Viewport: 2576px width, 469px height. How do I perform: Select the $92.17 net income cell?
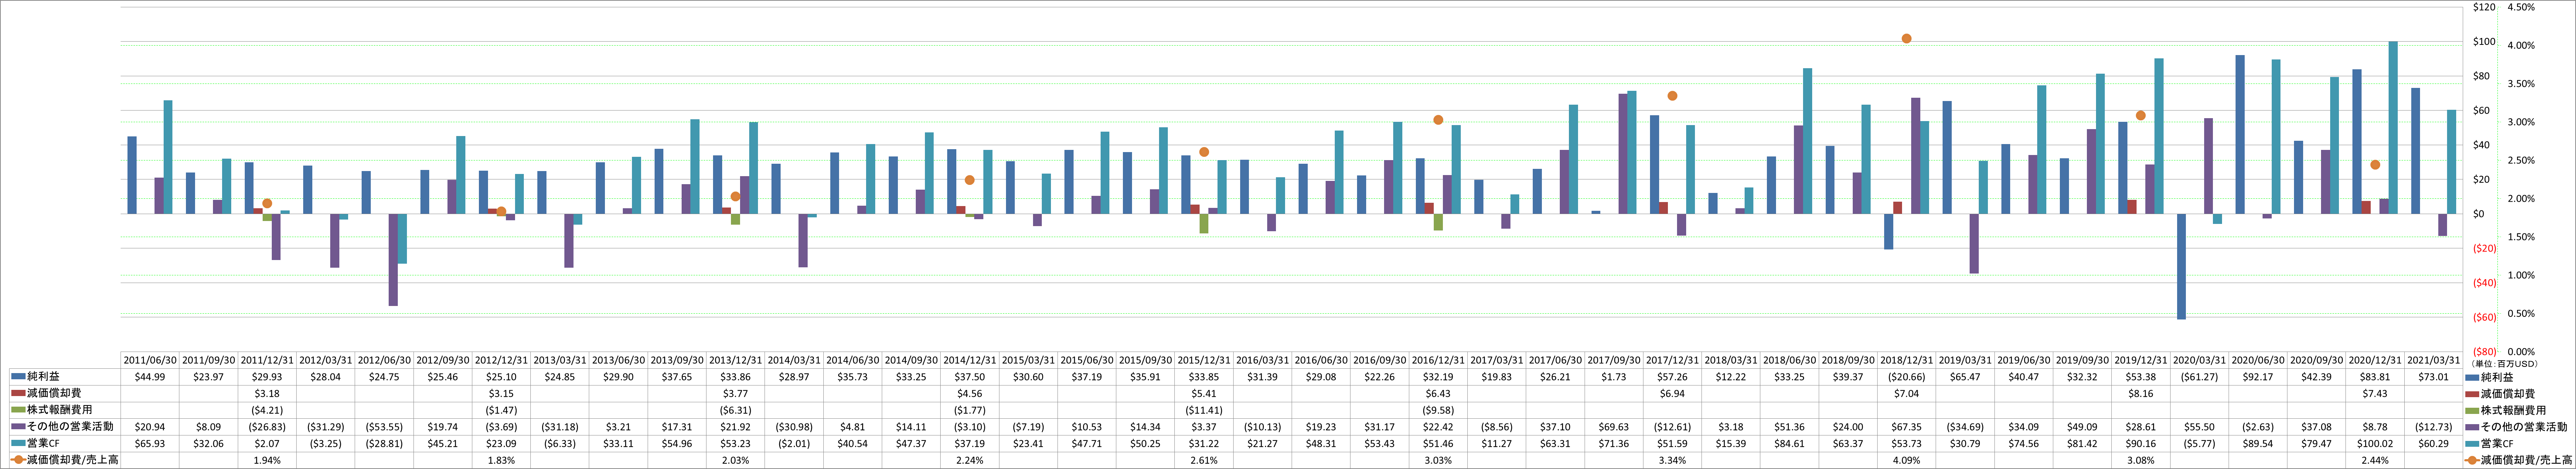pos(2257,377)
